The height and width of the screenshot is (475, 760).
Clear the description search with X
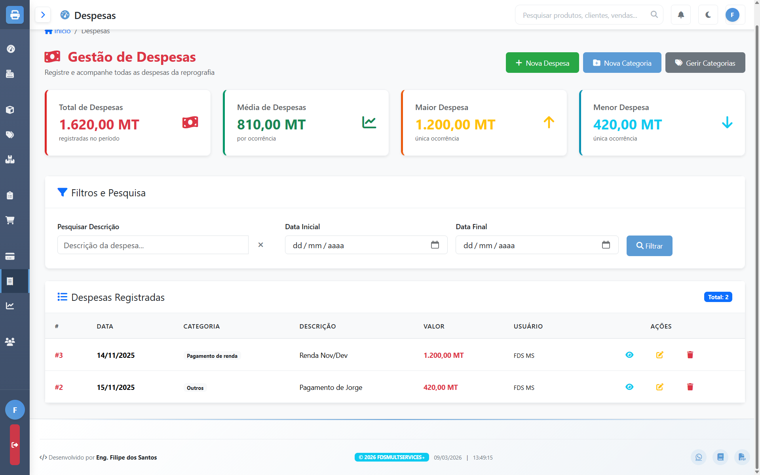[260, 245]
